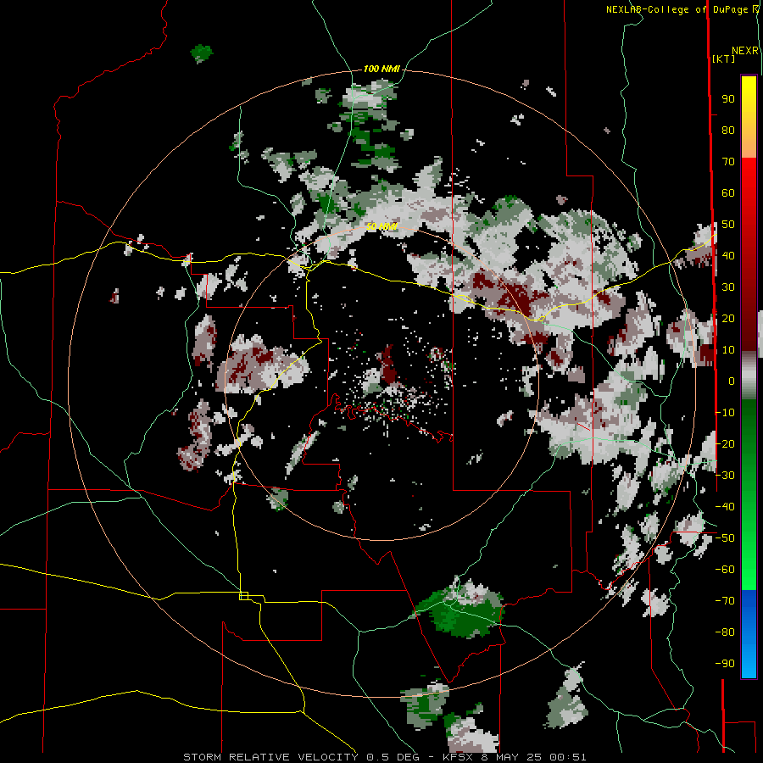The height and width of the screenshot is (763, 763).
Task: Select the positive 20 scale value
Action: [728, 319]
